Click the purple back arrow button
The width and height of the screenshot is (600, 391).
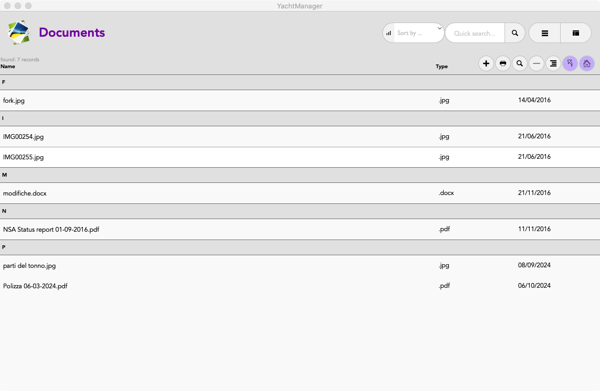(x=570, y=64)
